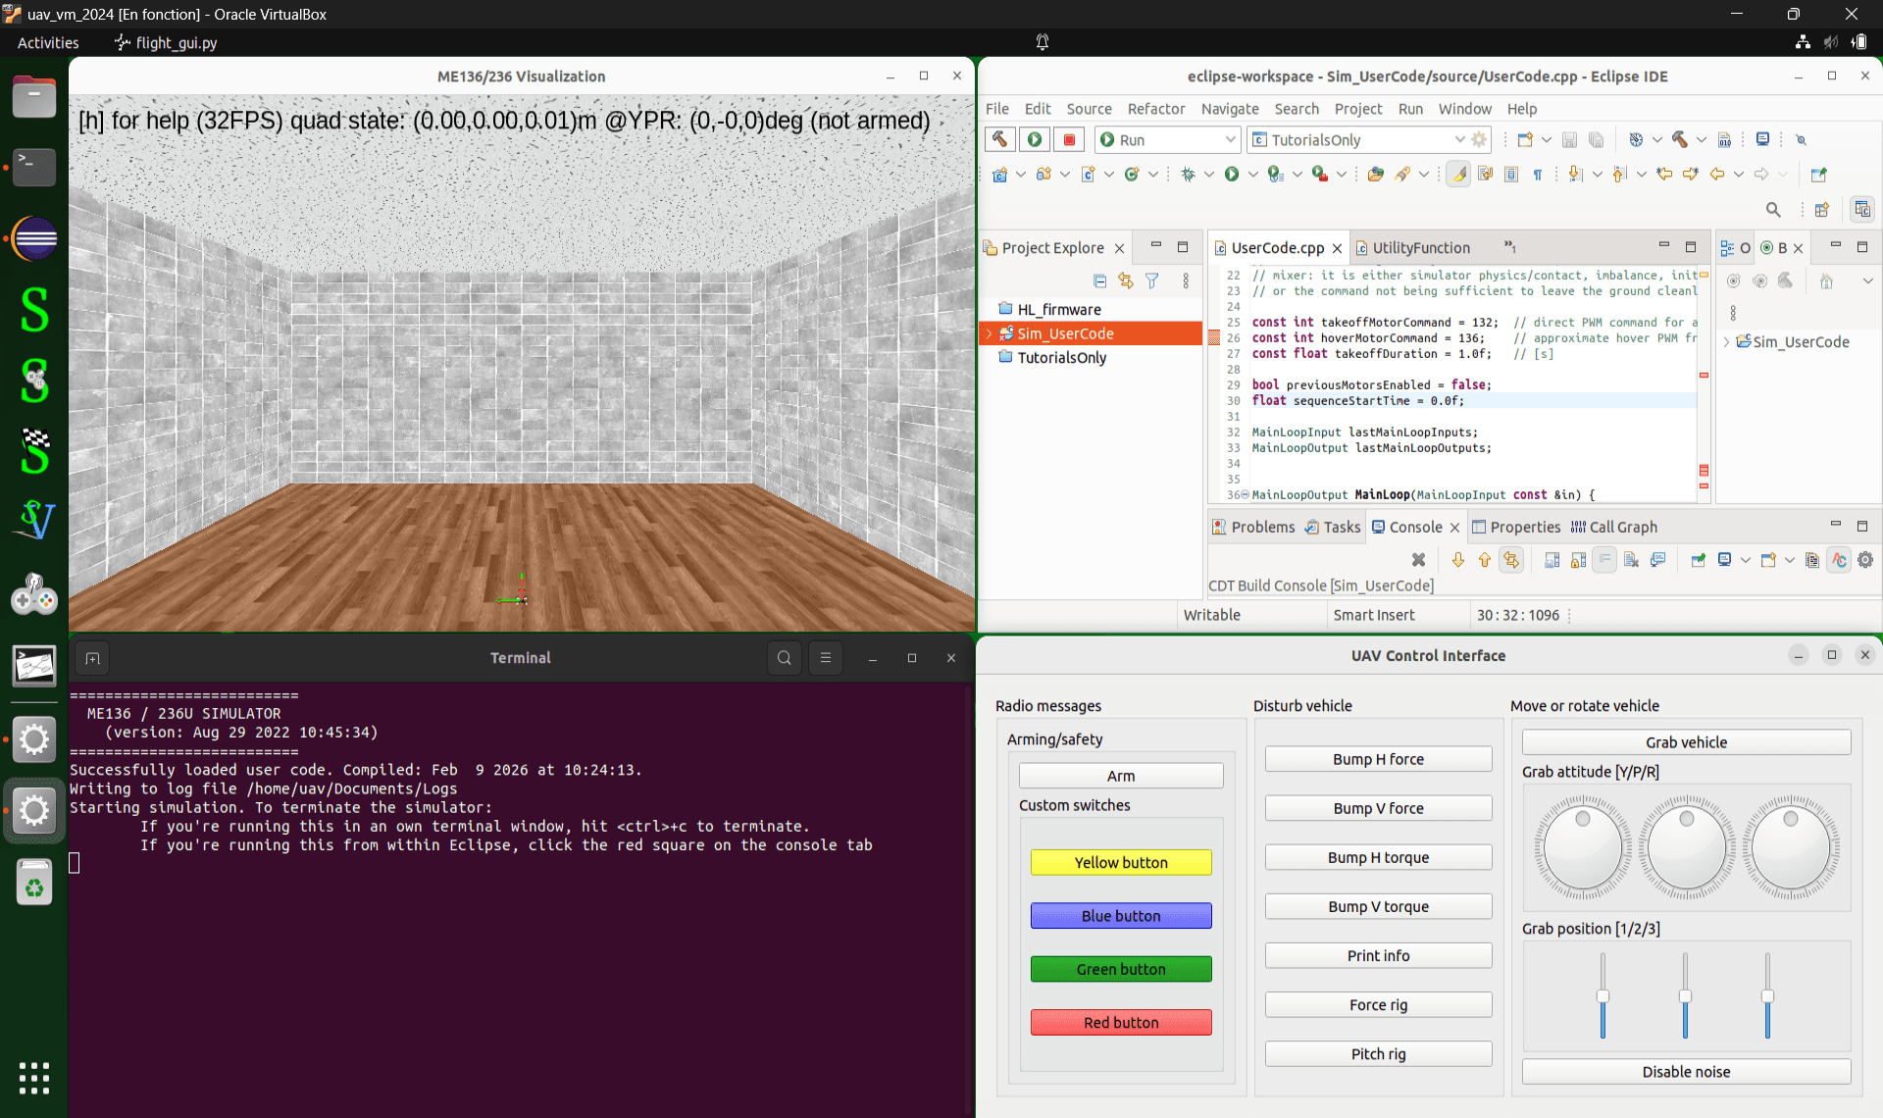Switch to UtilityFunction editor tab
Viewport: 1883px width, 1118px height.
(x=1420, y=248)
